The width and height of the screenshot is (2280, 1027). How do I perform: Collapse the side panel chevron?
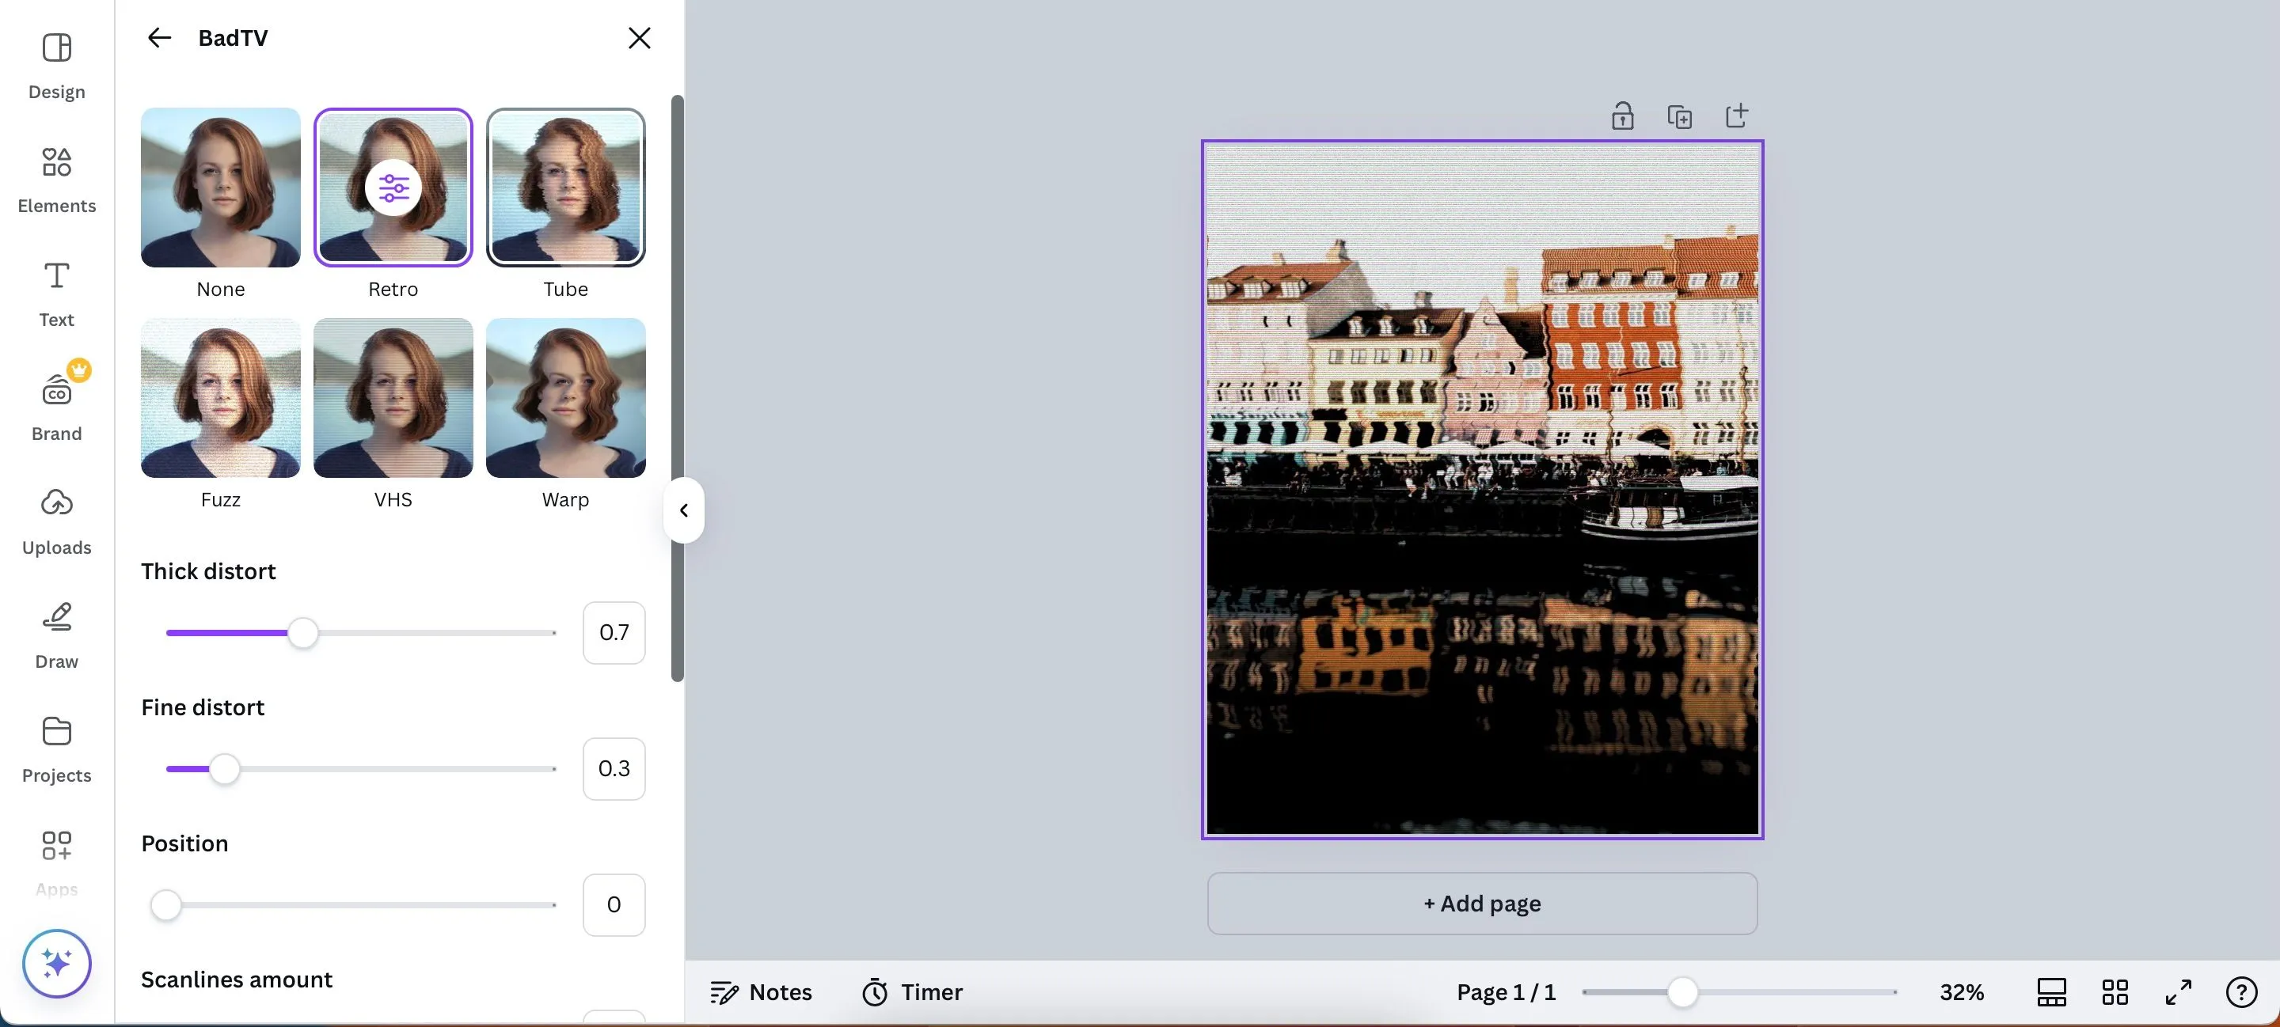coord(683,510)
